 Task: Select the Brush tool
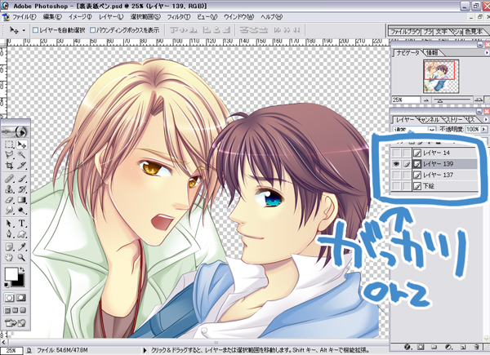click(x=21, y=179)
